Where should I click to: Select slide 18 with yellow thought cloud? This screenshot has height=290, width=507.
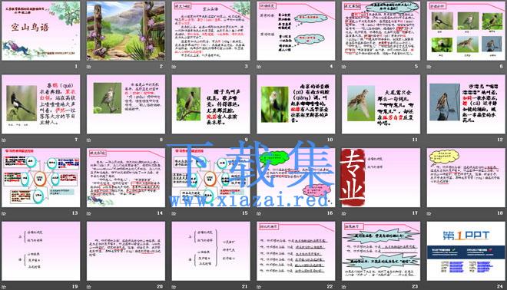[x=466, y=178]
